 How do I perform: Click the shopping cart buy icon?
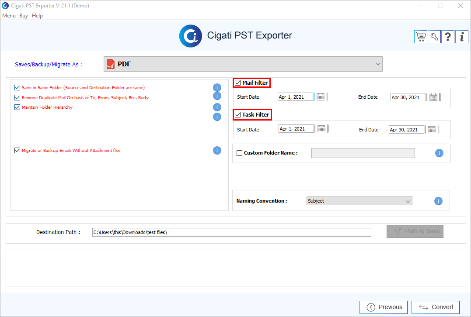421,37
